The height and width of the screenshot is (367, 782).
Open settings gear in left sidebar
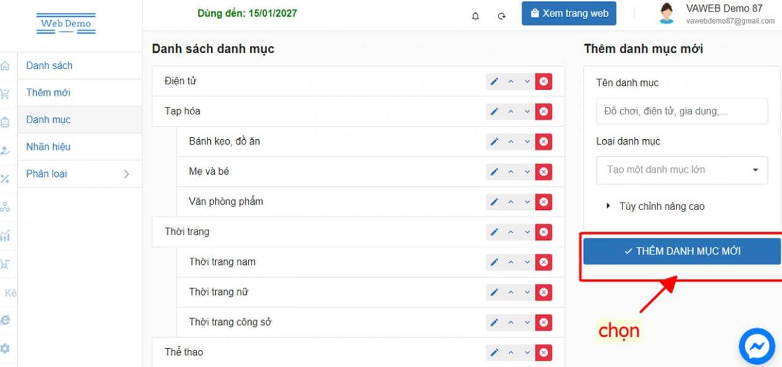coord(5,349)
